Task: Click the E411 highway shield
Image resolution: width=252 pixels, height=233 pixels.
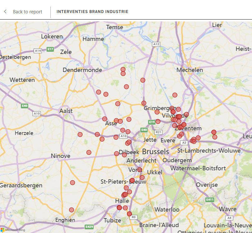Action: pos(210,200)
